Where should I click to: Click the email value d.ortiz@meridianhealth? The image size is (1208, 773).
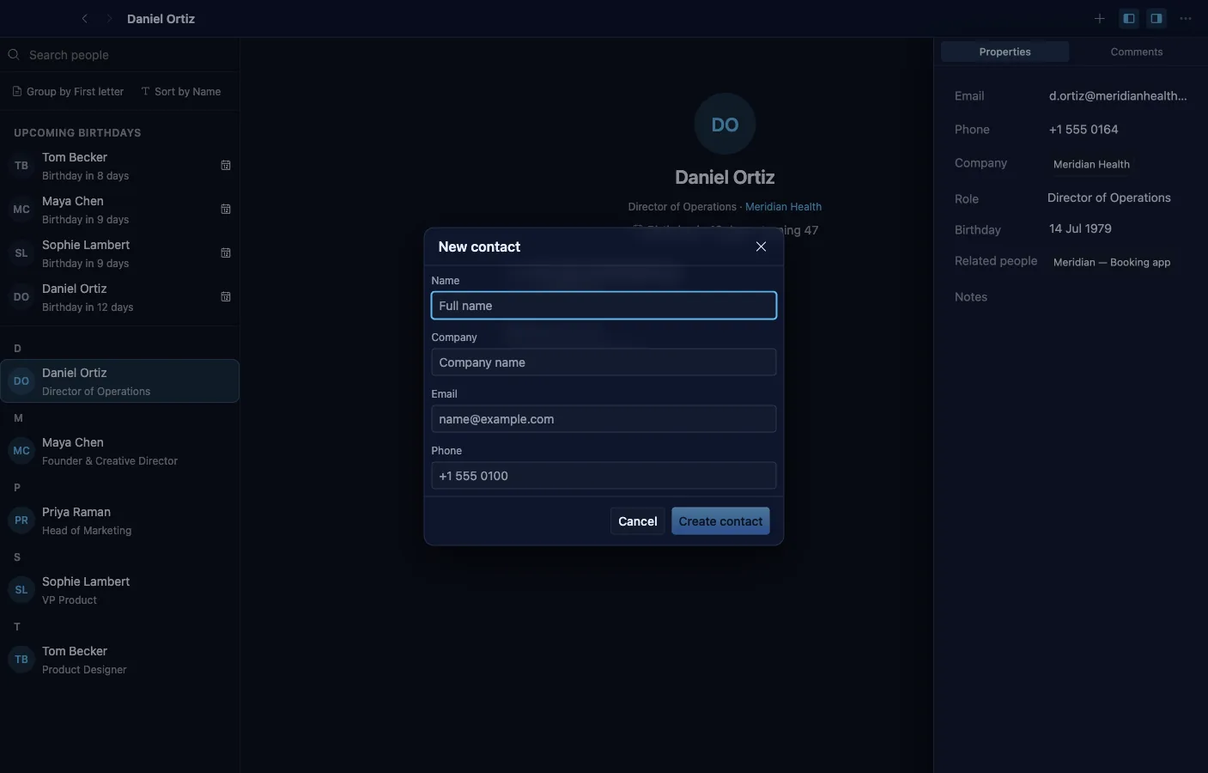coord(1118,96)
